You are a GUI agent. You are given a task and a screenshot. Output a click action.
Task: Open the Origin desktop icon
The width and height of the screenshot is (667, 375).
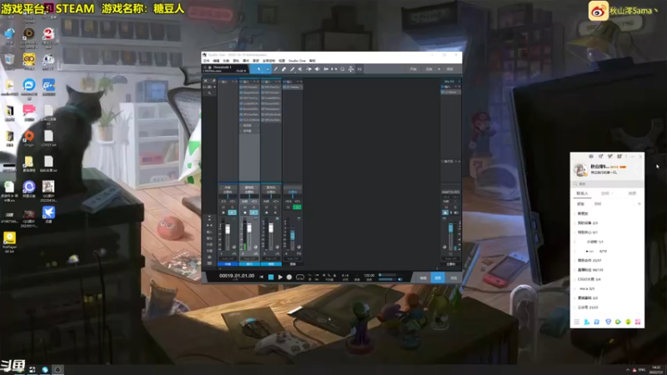pyautogui.click(x=29, y=138)
